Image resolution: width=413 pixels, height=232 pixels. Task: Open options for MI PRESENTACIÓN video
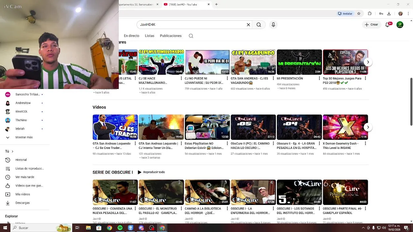tap(319, 78)
